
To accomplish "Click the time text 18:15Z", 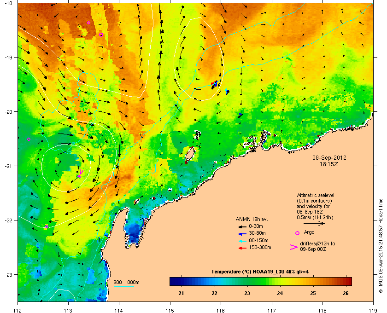I will click(329, 164).
